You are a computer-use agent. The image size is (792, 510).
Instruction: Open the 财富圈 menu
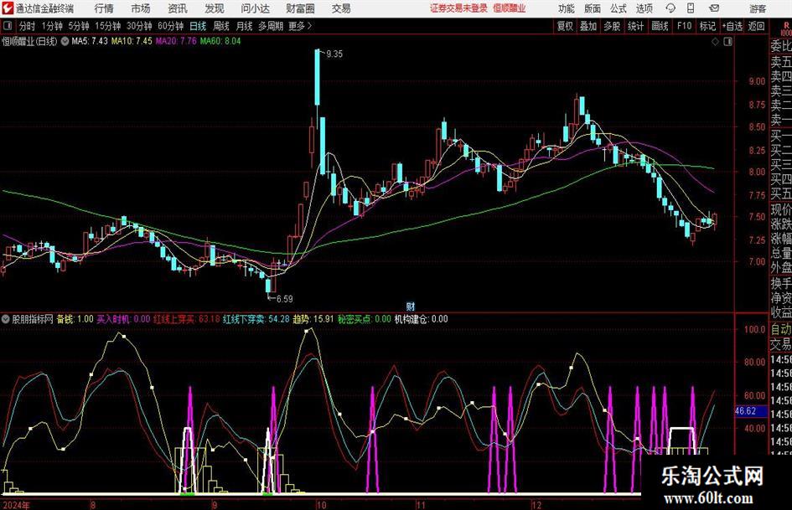pos(300,8)
